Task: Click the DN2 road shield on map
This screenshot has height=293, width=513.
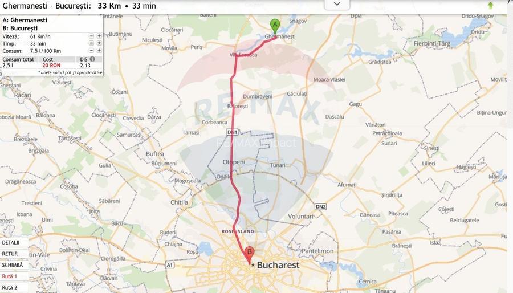Action: pos(321,206)
